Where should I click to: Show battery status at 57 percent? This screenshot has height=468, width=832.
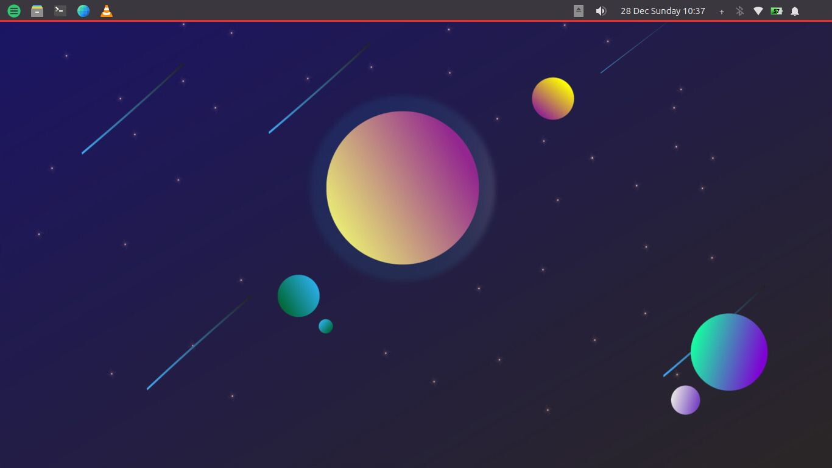pyautogui.click(x=777, y=11)
